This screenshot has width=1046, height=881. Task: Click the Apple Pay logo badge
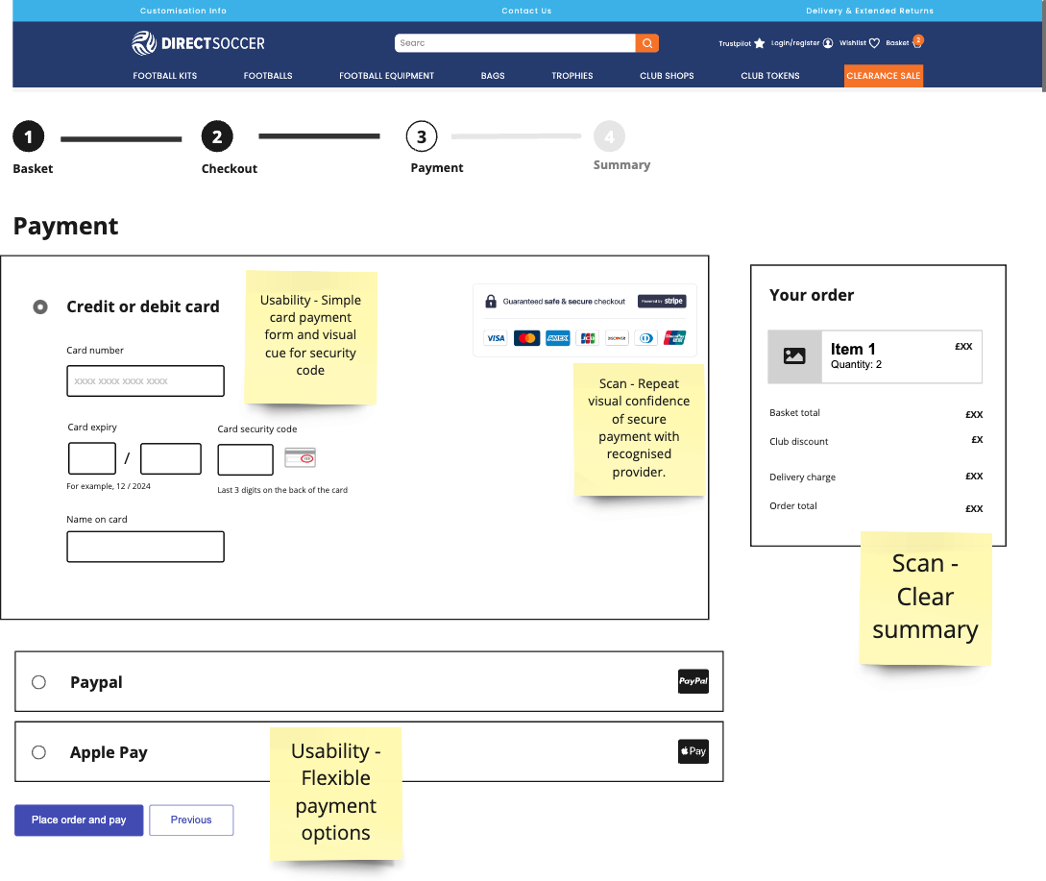[x=693, y=751]
